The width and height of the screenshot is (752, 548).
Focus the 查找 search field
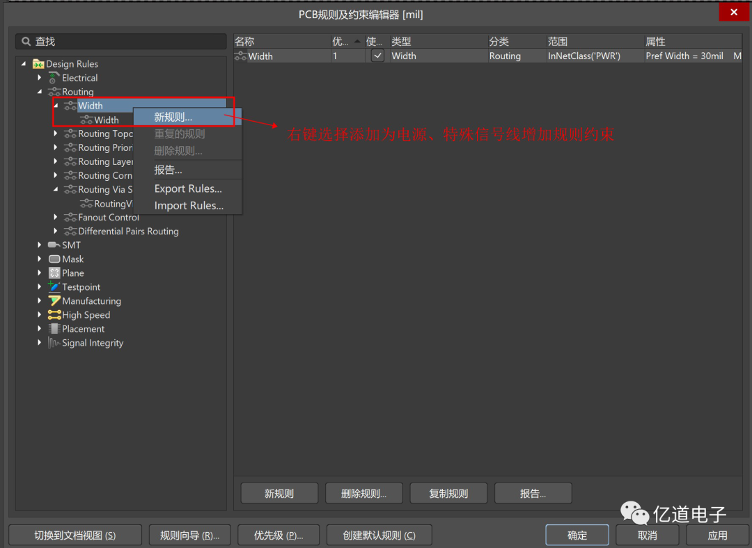pyautogui.click(x=121, y=42)
